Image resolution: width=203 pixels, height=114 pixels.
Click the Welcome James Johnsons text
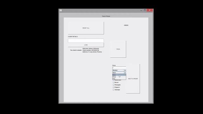(x=91, y=48)
